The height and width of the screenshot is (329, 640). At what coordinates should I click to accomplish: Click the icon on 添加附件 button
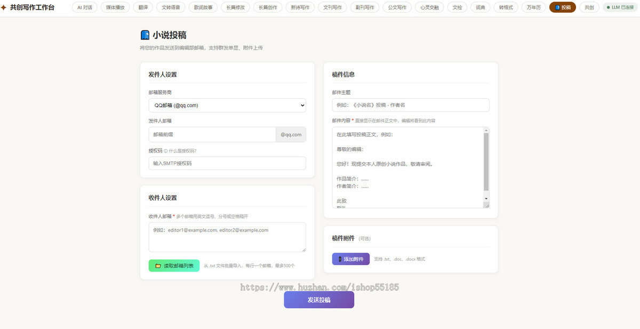click(340, 259)
